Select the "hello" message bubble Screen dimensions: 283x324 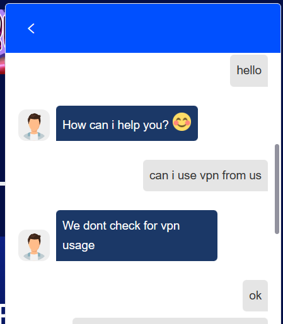(x=249, y=70)
